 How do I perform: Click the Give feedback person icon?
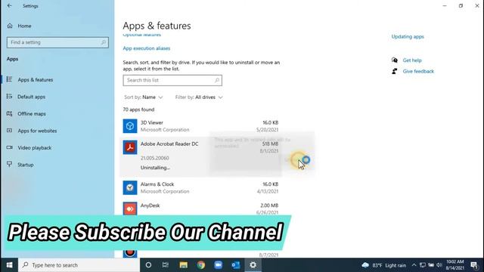tap(395, 71)
